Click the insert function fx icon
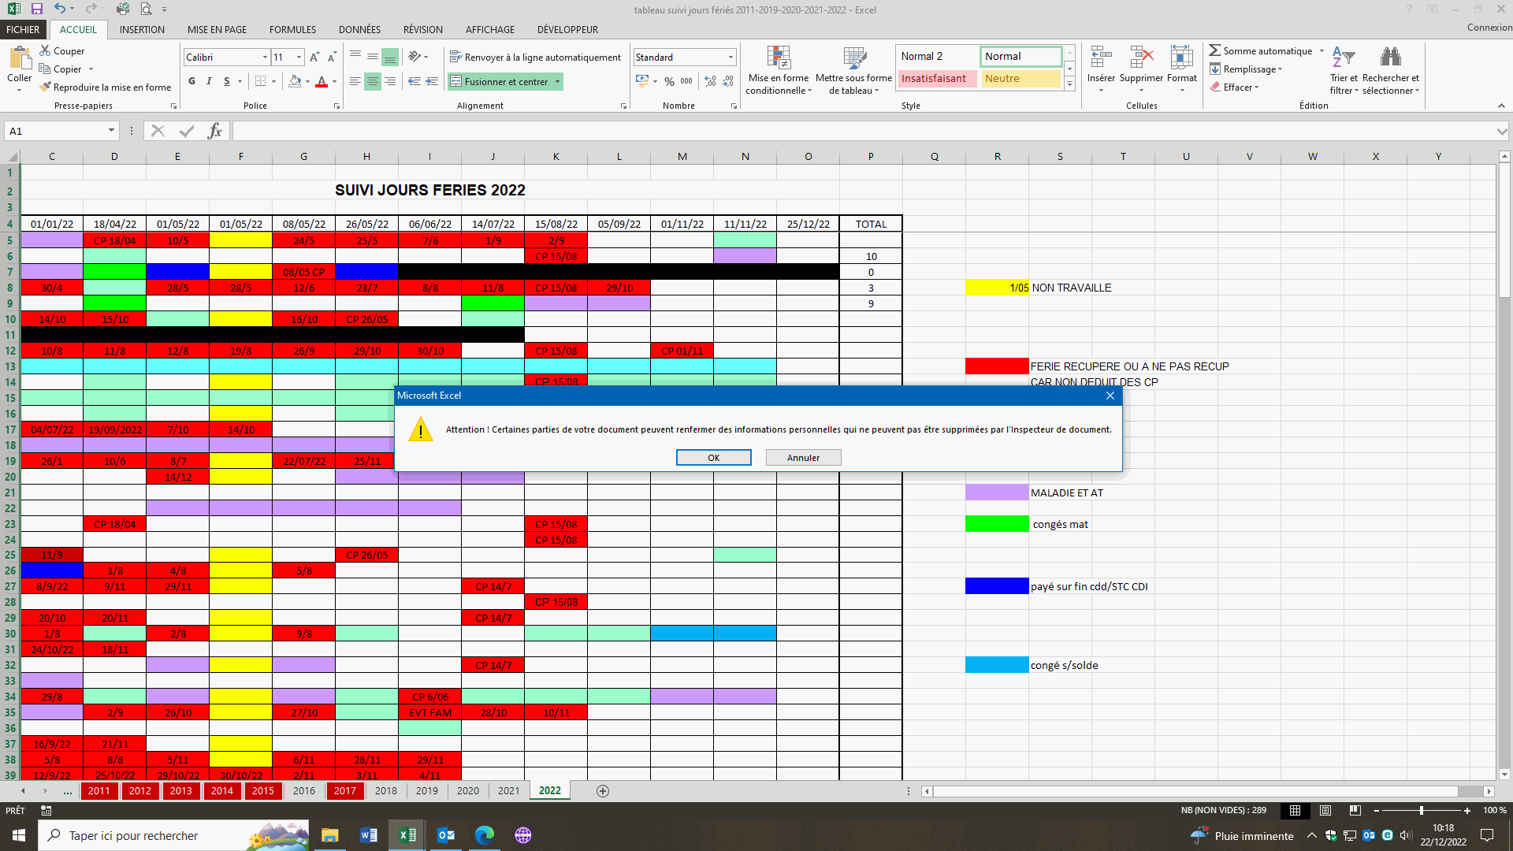Viewport: 1513px width, 851px height. 214,131
